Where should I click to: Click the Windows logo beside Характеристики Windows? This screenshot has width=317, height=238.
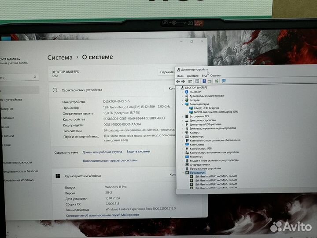(58, 176)
